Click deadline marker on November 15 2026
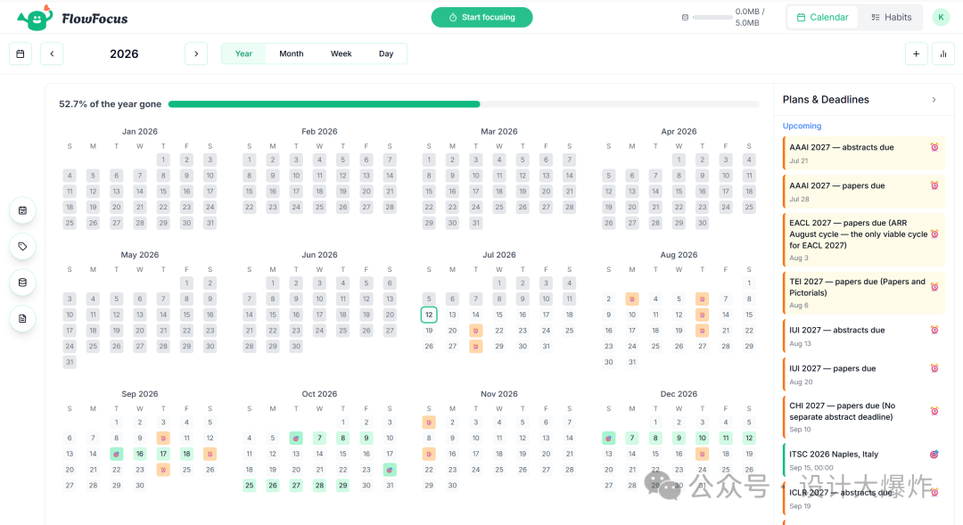 pos(429,454)
